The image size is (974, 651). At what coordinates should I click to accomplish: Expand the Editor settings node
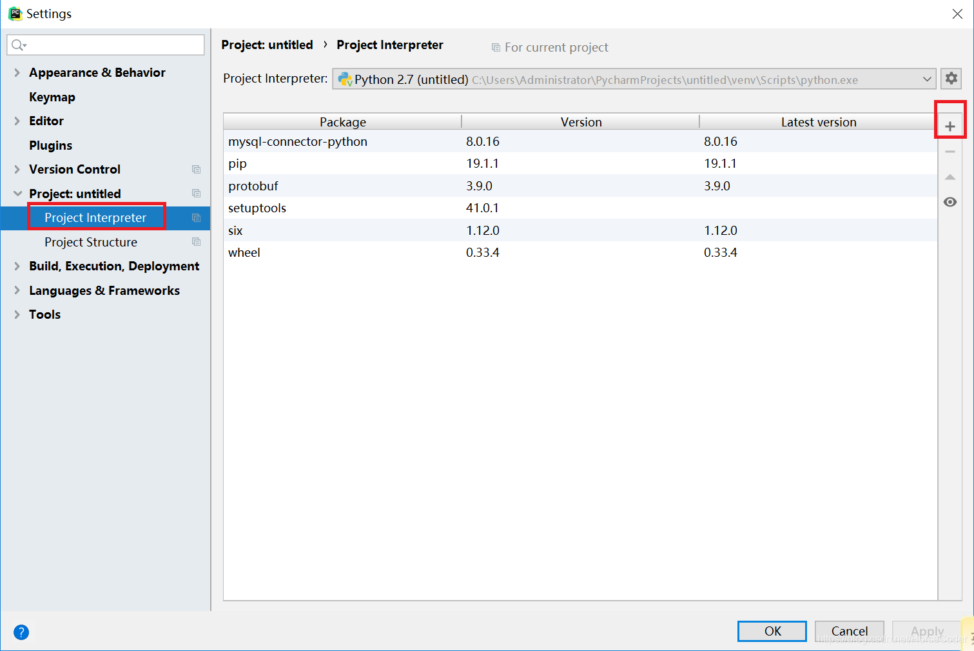[x=17, y=121]
